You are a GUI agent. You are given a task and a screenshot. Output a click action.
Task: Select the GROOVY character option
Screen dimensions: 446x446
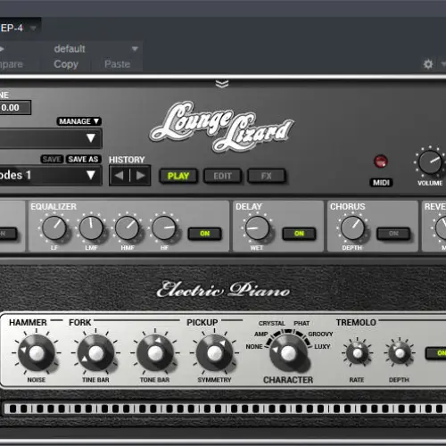320,334
